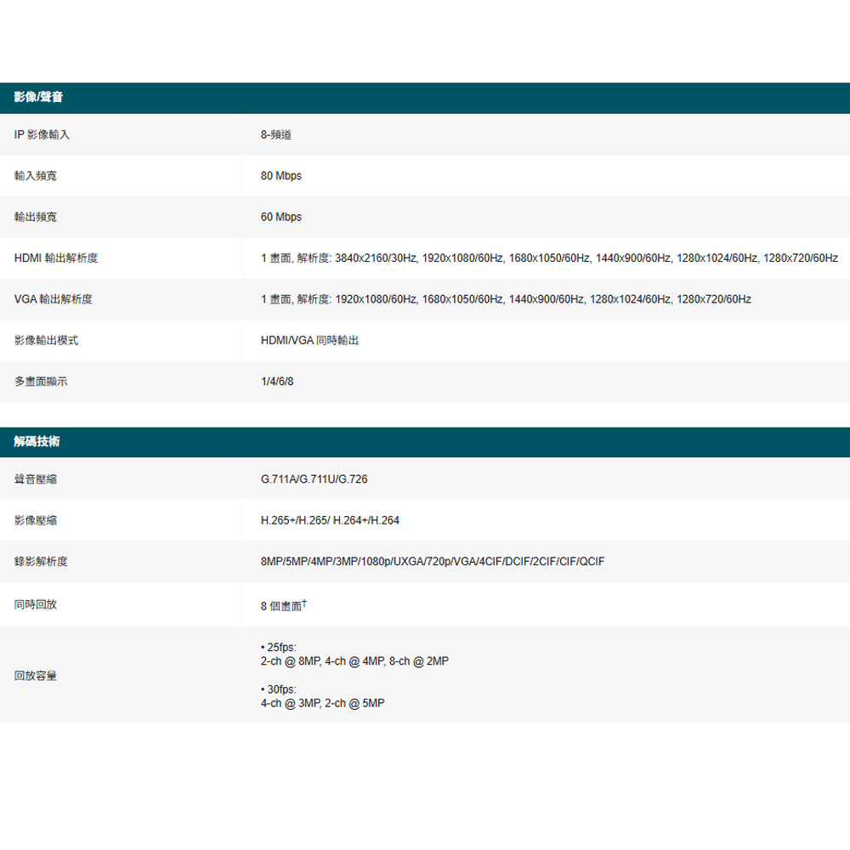Select the HDMI 輸出解析度 label

click(56, 258)
